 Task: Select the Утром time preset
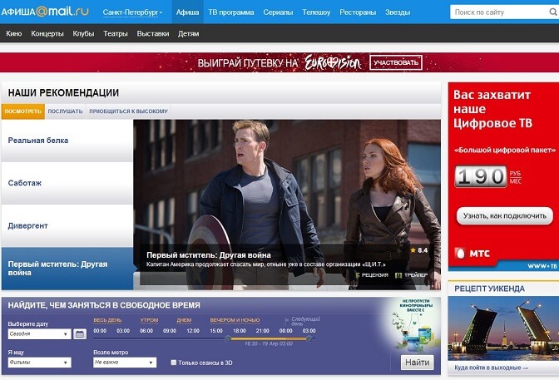tap(149, 320)
